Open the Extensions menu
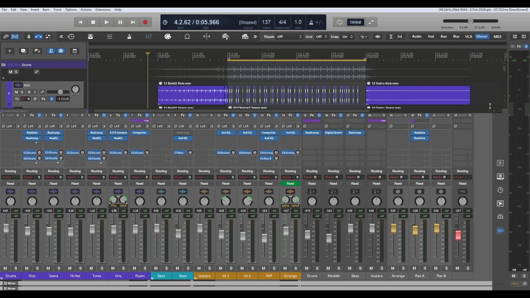Screen dimensions: 530x298 tap(103, 10)
